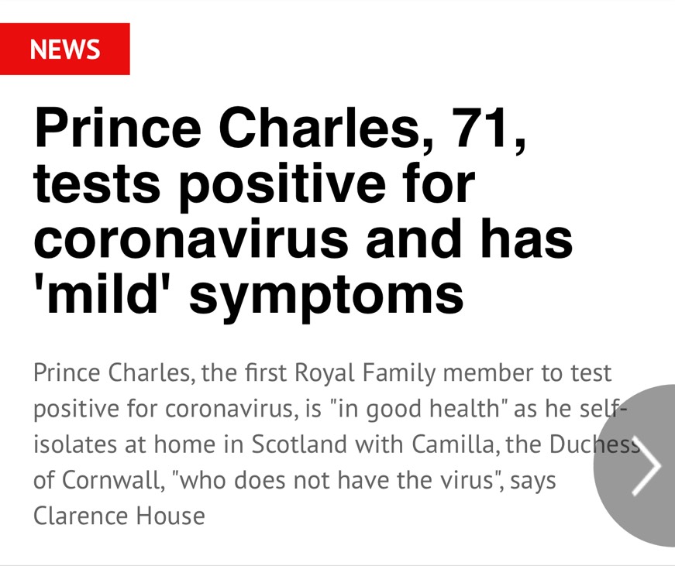The image size is (675, 566).
Task: Open the Prince Charles coronavirus headline
Action: [303, 211]
